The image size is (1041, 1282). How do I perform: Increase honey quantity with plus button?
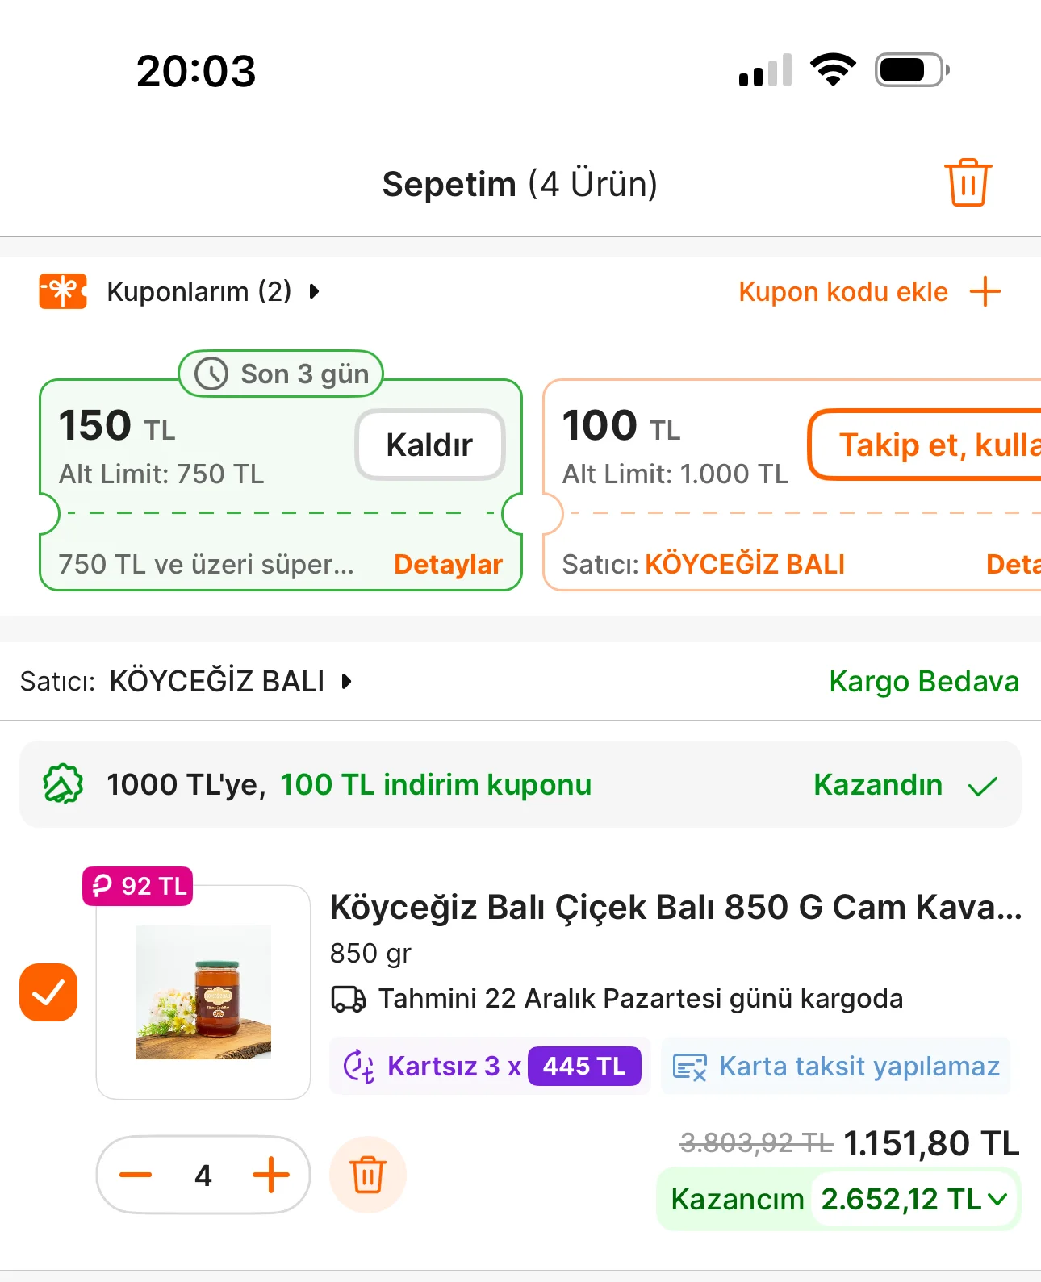coord(271,1175)
